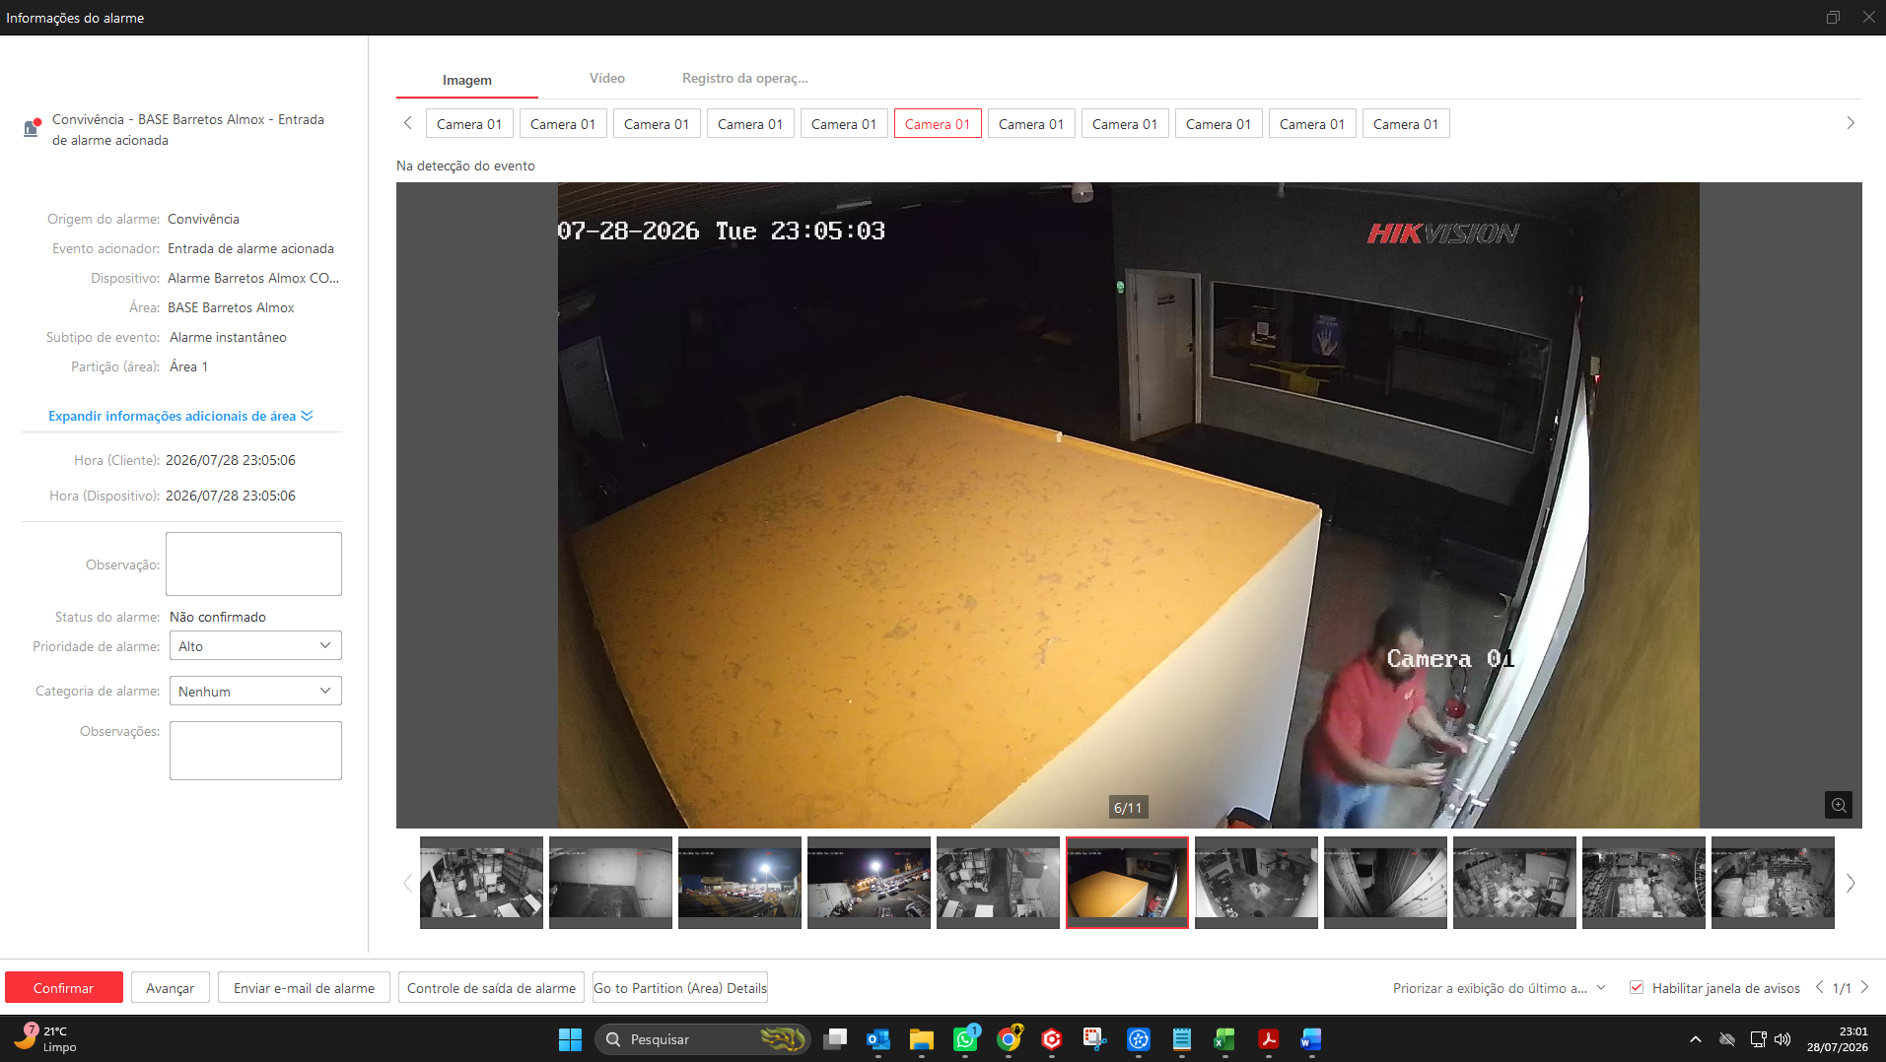Open volume control in the tray
The height and width of the screenshot is (1062, 1886).
tap(1782, 1039)
